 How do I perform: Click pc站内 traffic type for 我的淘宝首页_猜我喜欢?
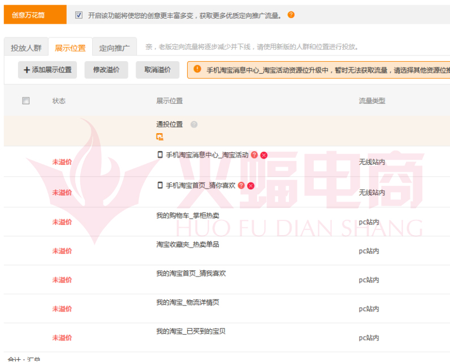(369, 280)
